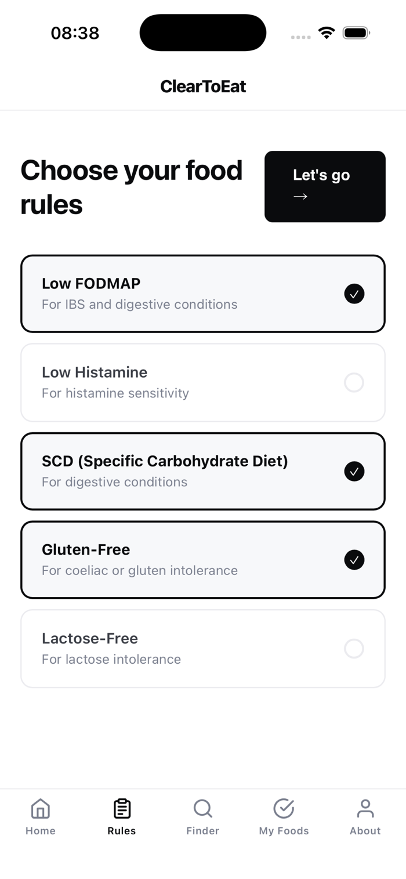406x879 pixels.
Task: Enable the Low Histamine circle checkbox
Action: [354, 382]
